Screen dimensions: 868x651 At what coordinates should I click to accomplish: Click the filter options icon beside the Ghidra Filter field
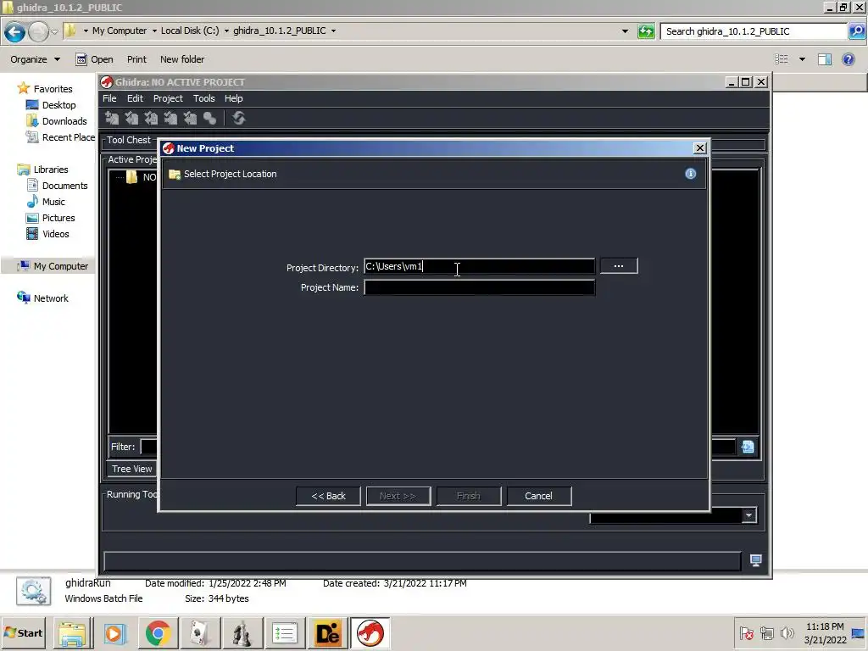tap(748, 447)
